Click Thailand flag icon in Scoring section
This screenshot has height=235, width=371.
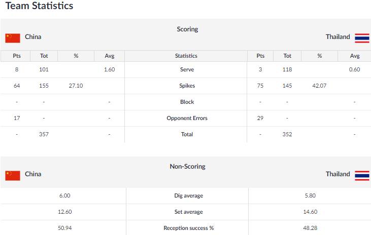(362, 38)
